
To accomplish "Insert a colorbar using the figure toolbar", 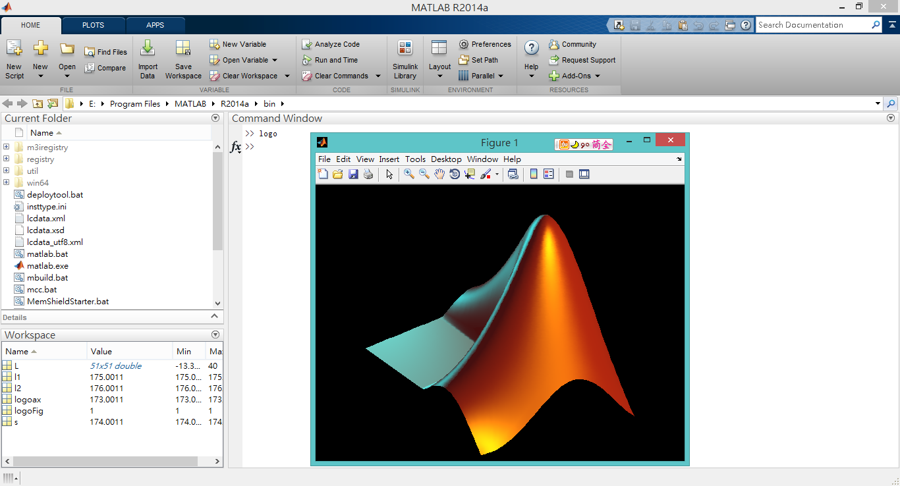I will click(x=534, y=174).
